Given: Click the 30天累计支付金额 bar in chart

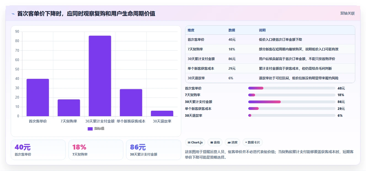Looking at the screenshot, I should 100,76.
